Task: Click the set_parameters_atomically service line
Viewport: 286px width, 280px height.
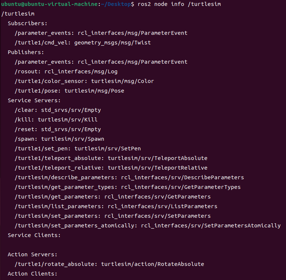Action: [148, 226]
